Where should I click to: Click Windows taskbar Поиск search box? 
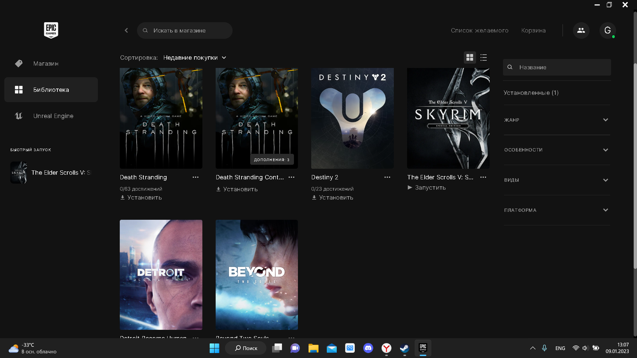point(246,348)
